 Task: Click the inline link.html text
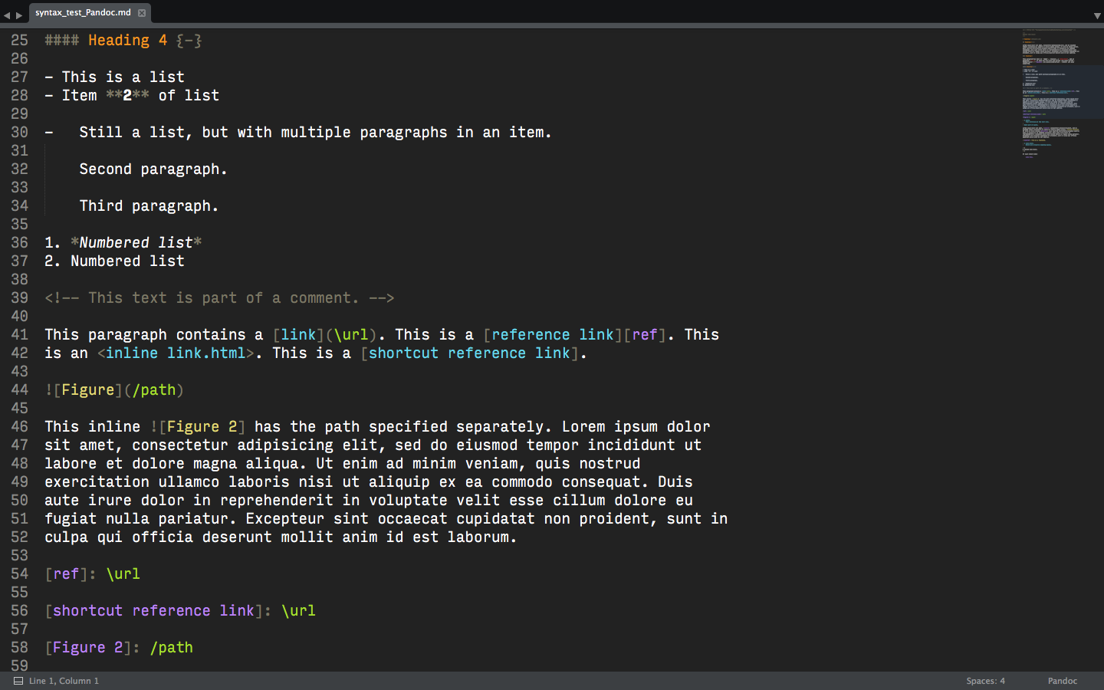pos(175,353)
